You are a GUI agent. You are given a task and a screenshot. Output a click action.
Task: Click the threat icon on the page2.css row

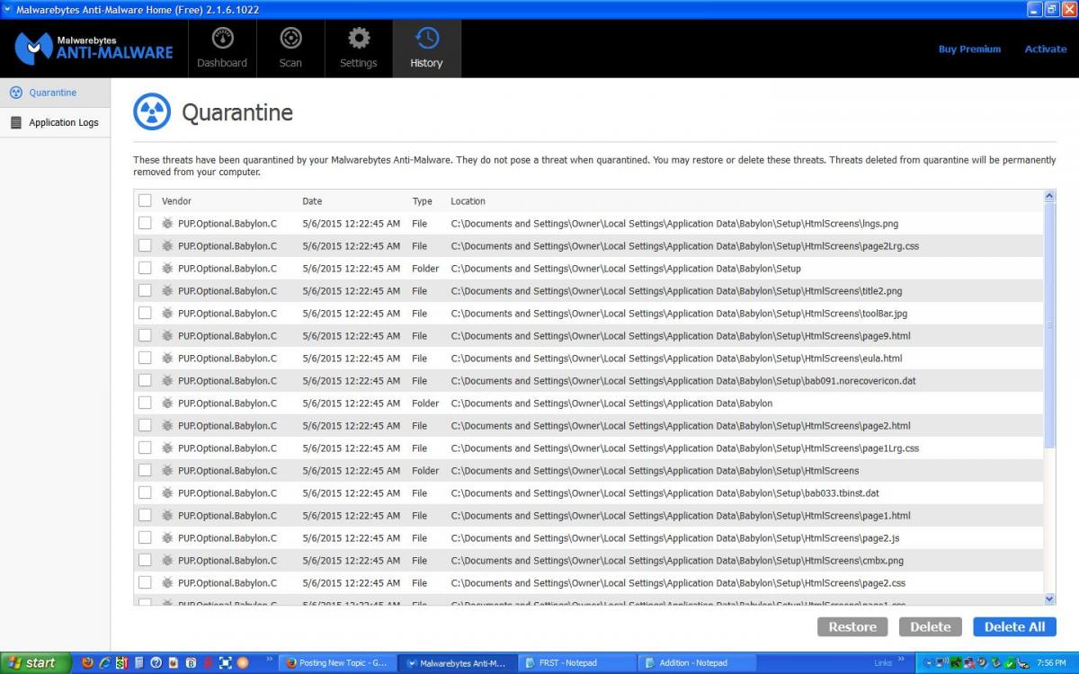click(167, 582)
